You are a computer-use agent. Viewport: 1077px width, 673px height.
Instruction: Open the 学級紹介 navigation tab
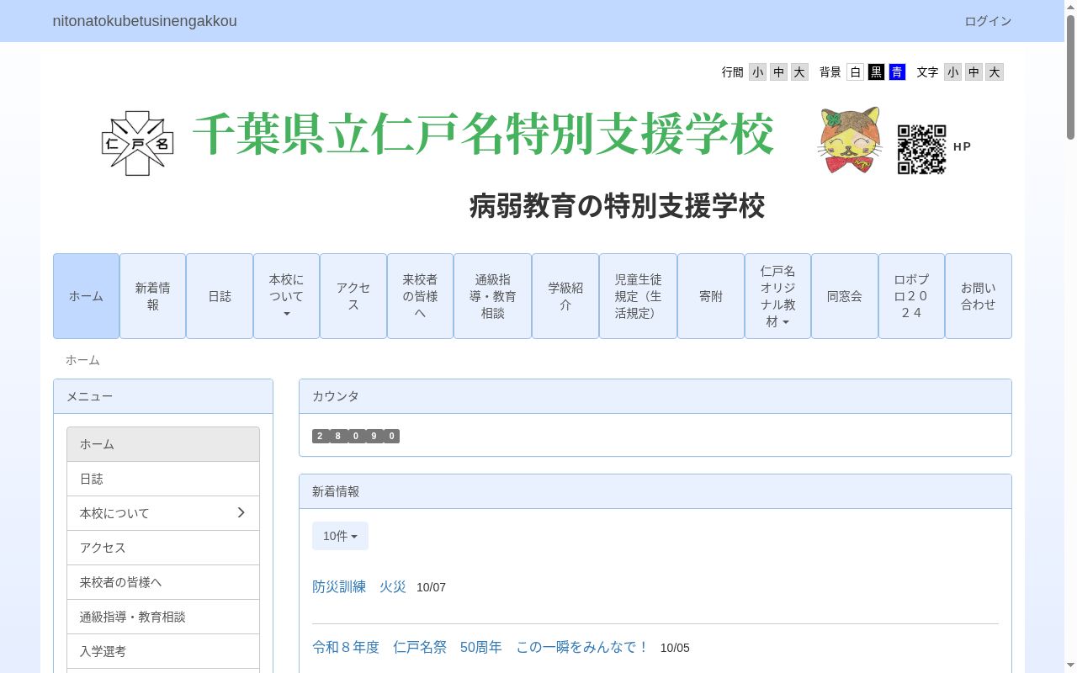[x=565, y=296]
